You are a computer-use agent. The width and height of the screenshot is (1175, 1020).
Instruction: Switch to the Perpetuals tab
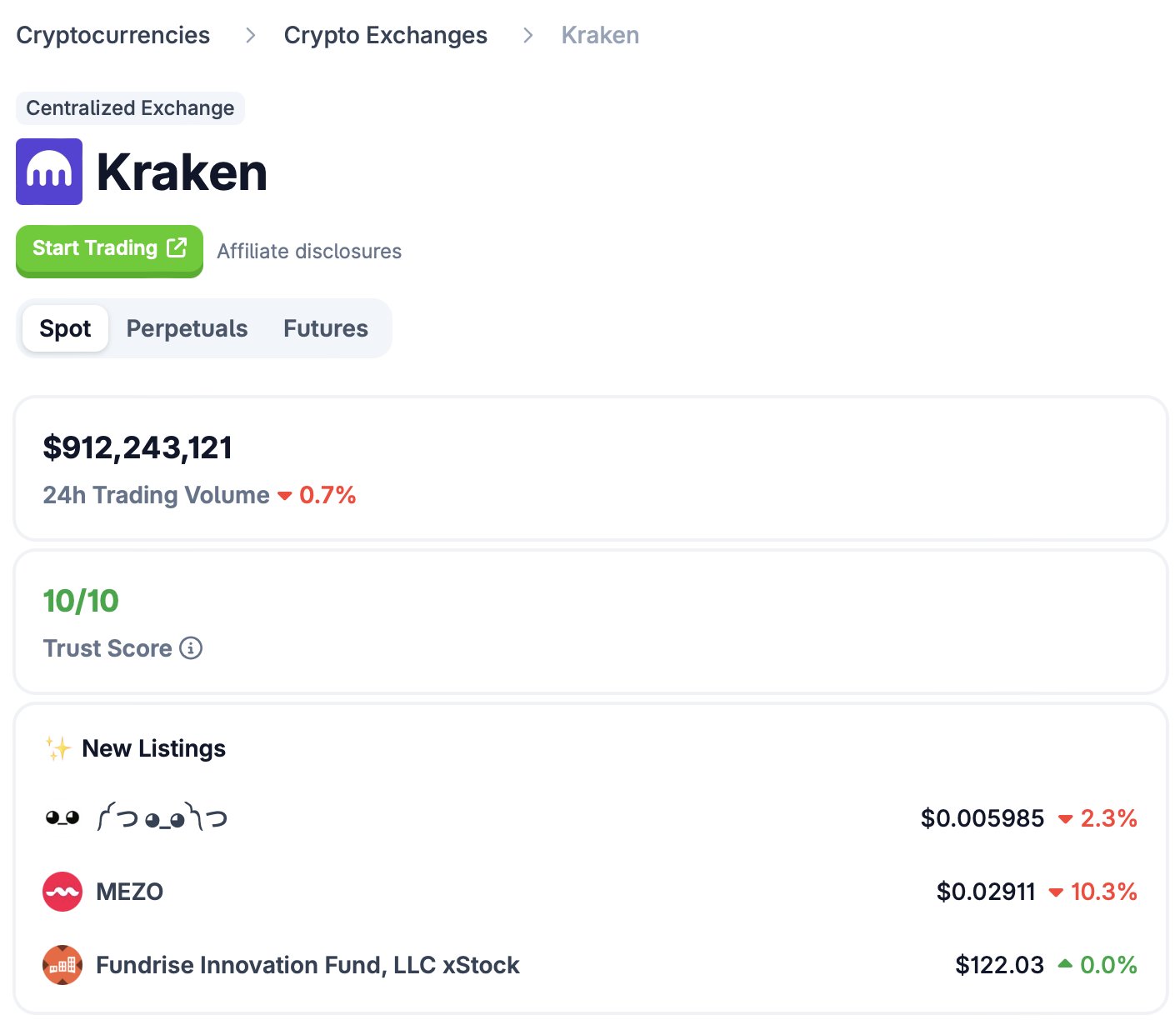point(187,328)
